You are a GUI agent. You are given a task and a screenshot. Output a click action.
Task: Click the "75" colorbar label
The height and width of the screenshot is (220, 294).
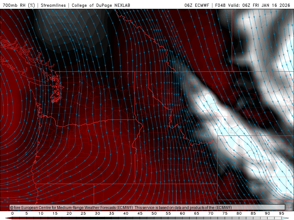[x=225, y=213]
